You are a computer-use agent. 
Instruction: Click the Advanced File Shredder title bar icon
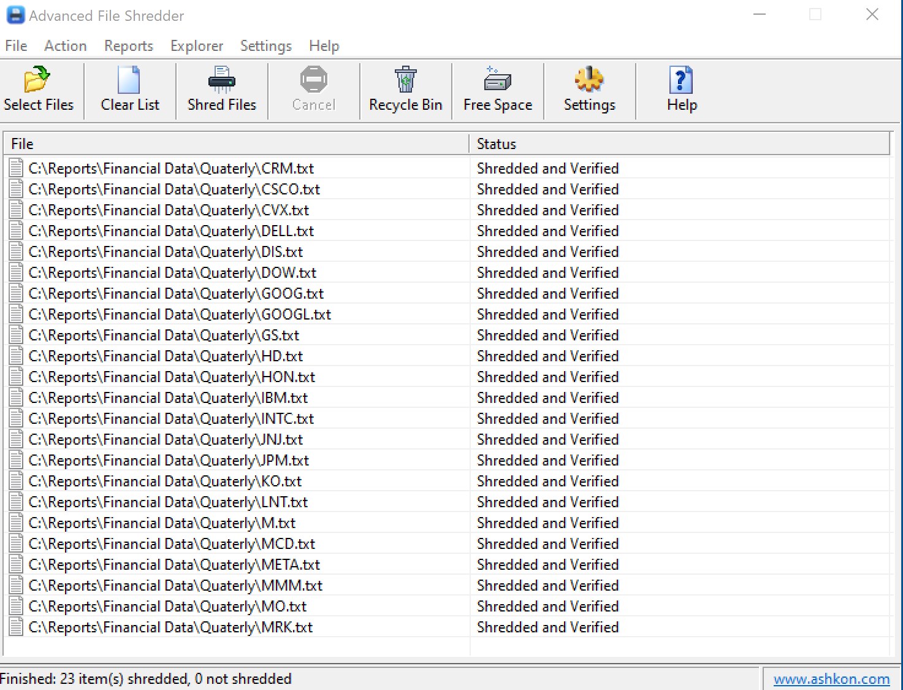pyautogui.click(x=15, y=15)
